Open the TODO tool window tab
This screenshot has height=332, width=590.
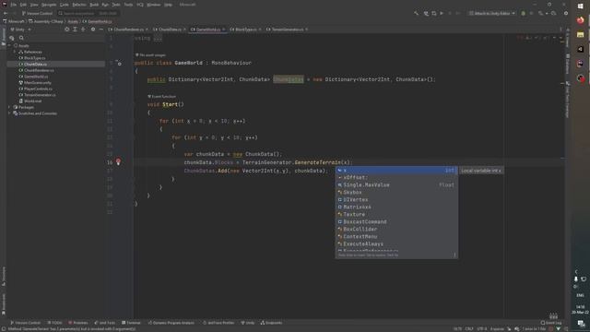pyautogui.click(x=55, y=323)
